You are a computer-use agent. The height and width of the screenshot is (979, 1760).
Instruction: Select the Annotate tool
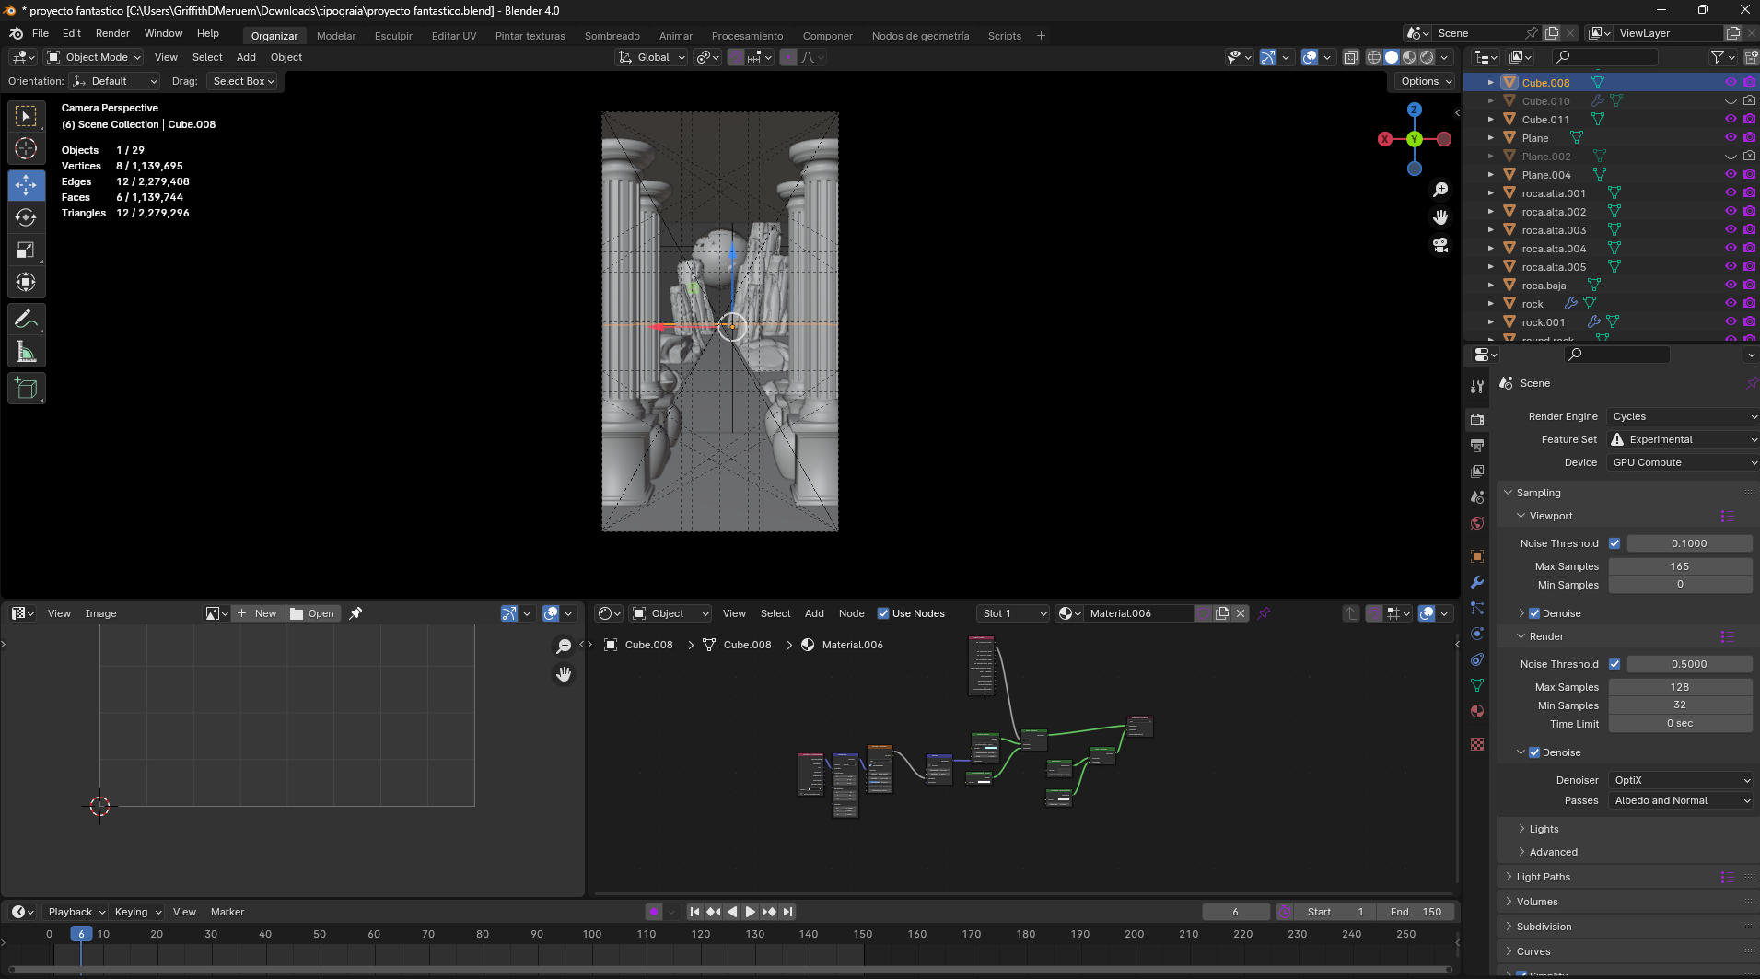click(x=26, y=319)
